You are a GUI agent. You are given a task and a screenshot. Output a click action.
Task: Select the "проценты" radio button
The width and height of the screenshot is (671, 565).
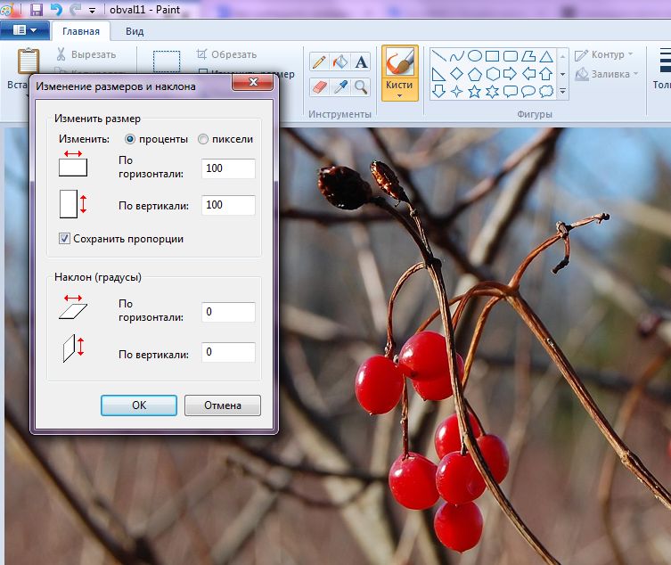[x=130, y=139]
